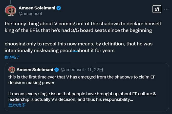172x114 pixels.
Task: Expand quoted post with 显示更多
Action: pos(17,105)
